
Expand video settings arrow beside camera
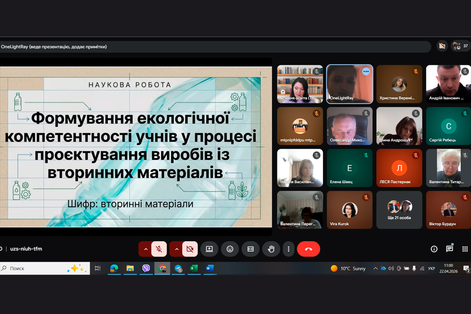(176, 249)
